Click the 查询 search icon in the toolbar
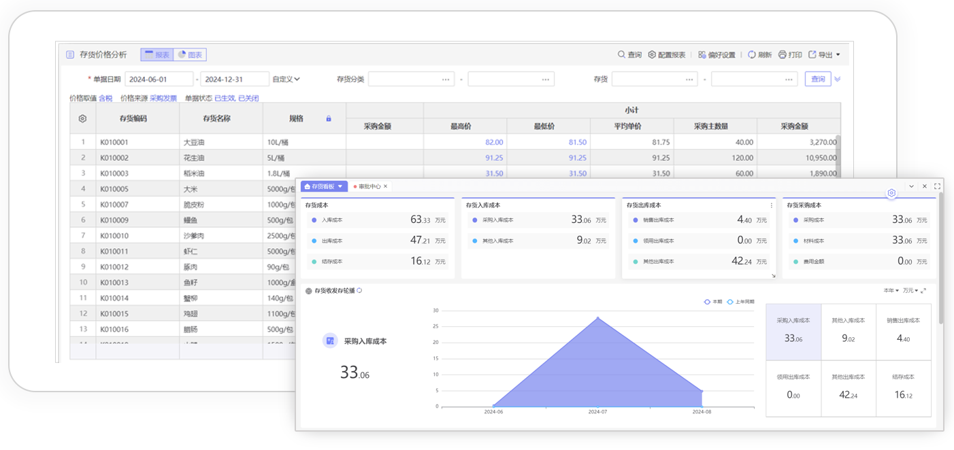 point(621,54)
